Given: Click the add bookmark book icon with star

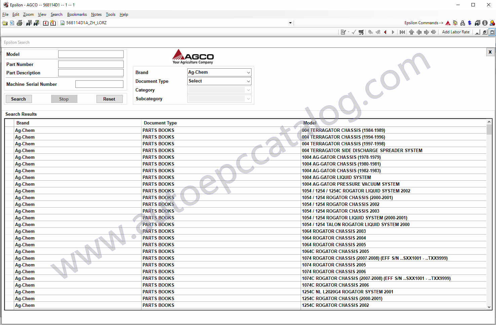Looking at the screenshot, I should pyautogui.click(x=53, y=23).
